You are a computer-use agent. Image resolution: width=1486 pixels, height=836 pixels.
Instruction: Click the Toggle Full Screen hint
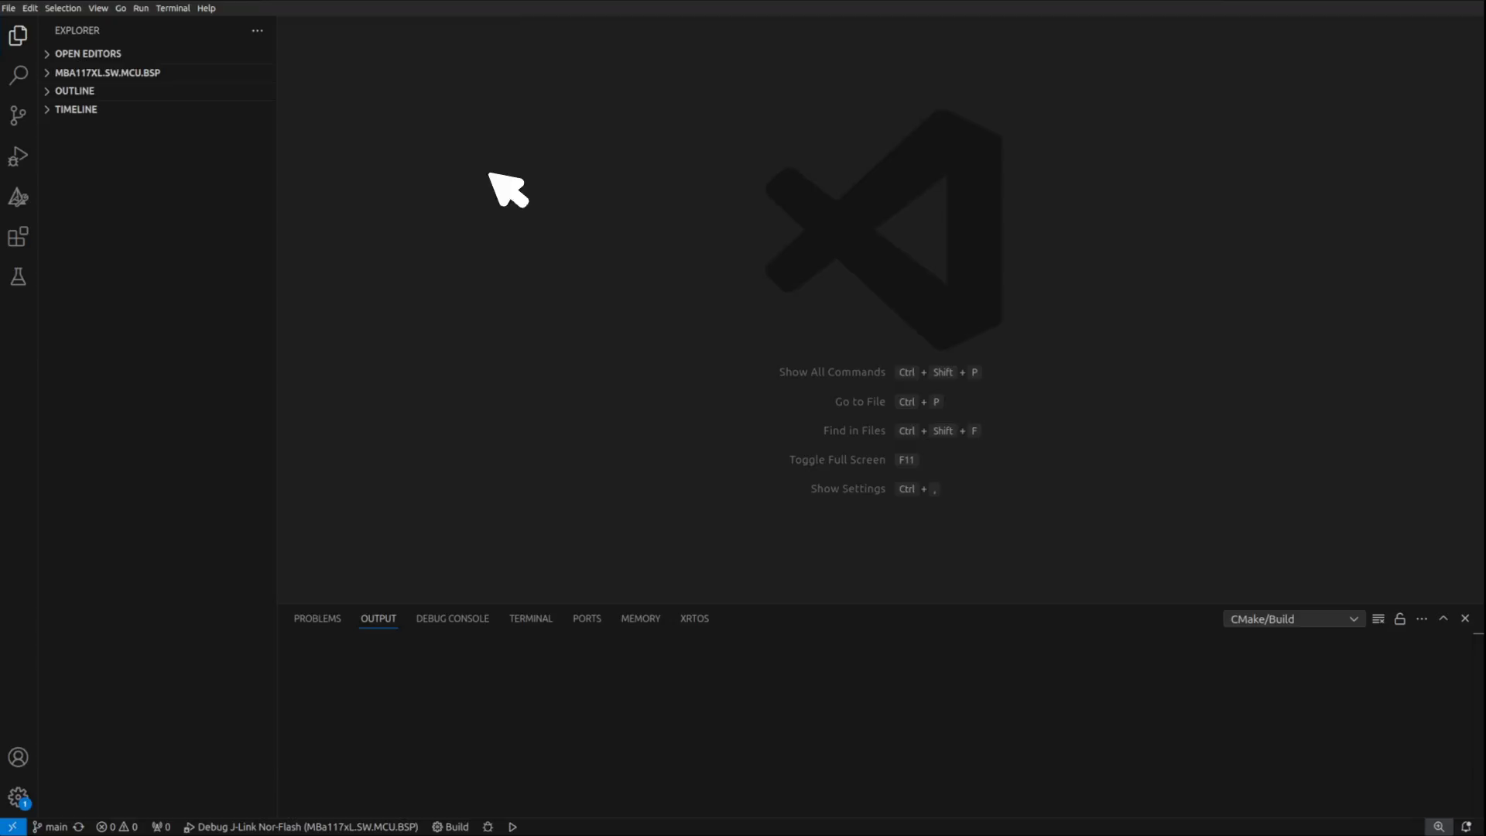tap(837, 460)
